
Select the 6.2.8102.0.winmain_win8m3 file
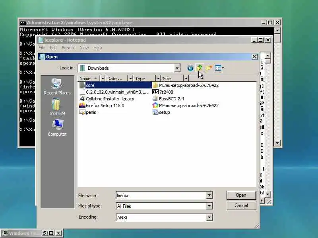114,92
